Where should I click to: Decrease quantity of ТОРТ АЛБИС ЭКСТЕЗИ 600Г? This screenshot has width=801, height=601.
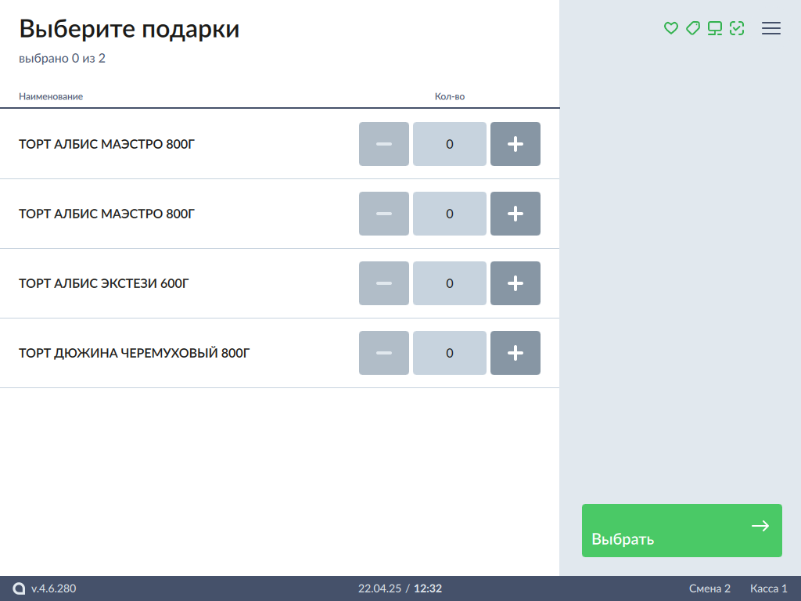tap(383, 283)
